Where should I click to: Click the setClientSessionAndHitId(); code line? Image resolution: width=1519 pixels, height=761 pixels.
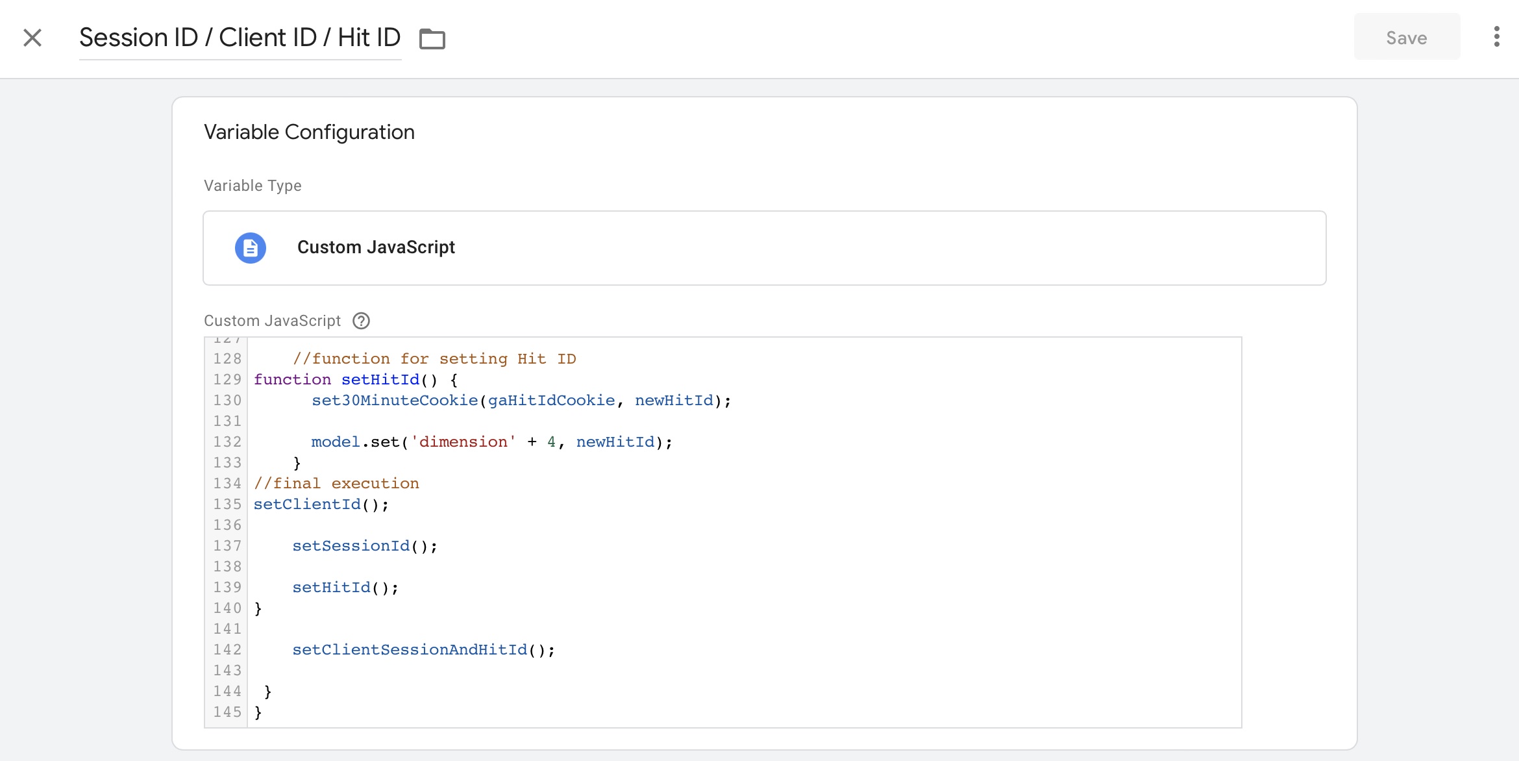[x=424, y=650]
